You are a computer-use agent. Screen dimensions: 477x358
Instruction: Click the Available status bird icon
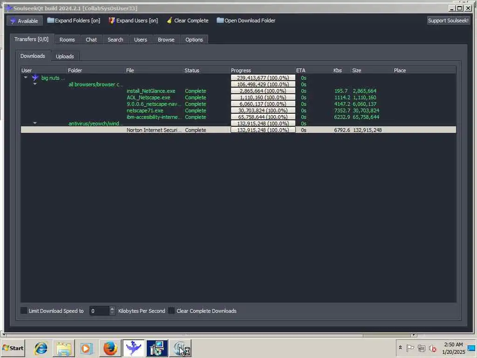13,21
